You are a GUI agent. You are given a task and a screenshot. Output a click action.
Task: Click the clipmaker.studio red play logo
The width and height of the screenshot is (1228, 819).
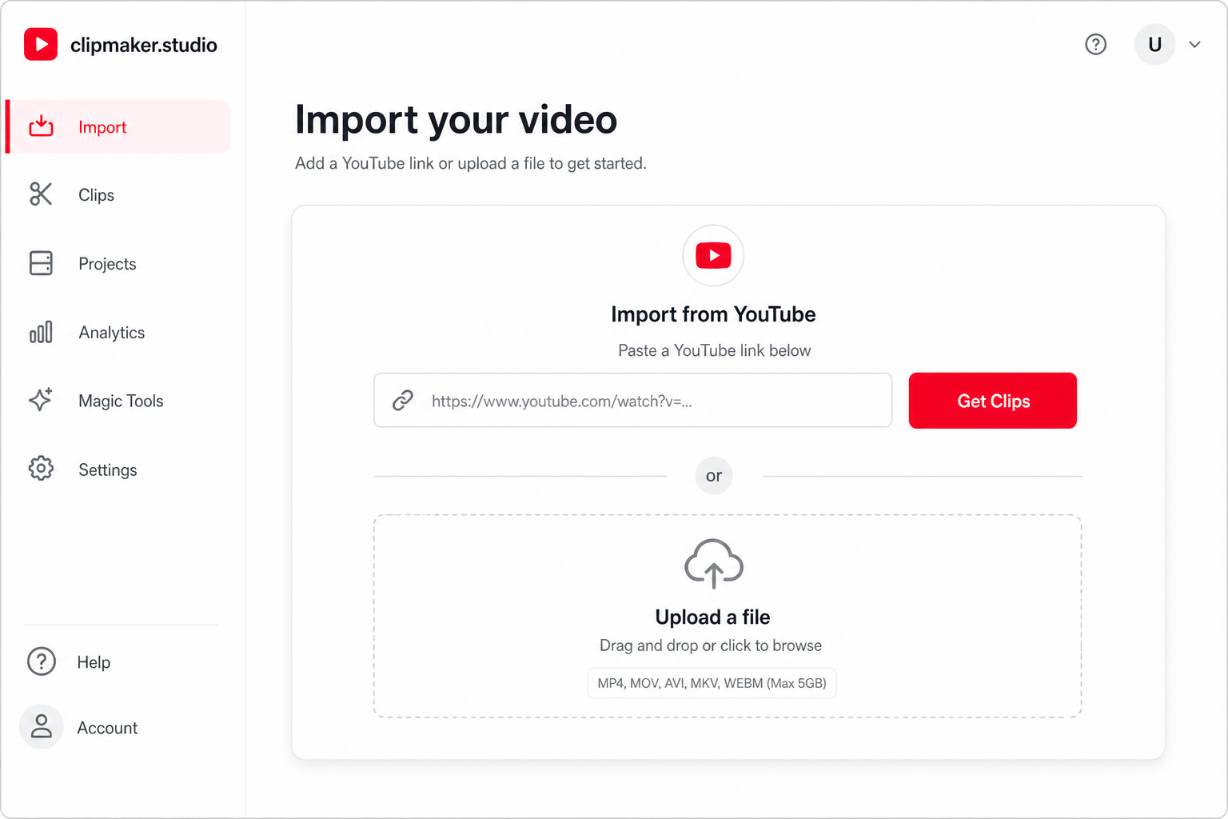tap(41, 44)
